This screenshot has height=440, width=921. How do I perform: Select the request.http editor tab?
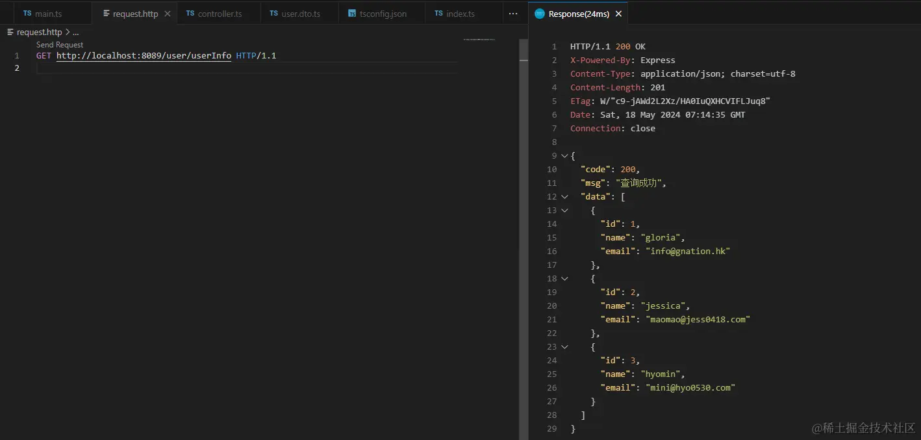(135, 14)
